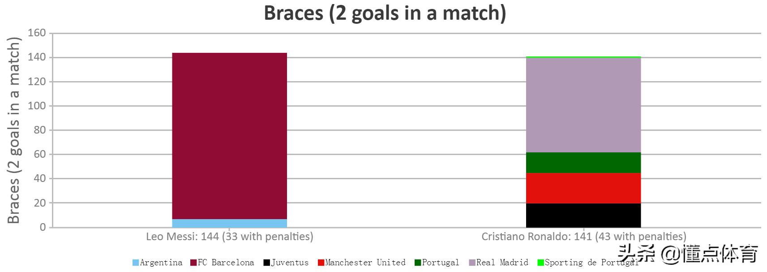The height and width of the screenshot is (272, 767).
Task: Click the 160 value on the y-axis
Action: coord(37,33)
